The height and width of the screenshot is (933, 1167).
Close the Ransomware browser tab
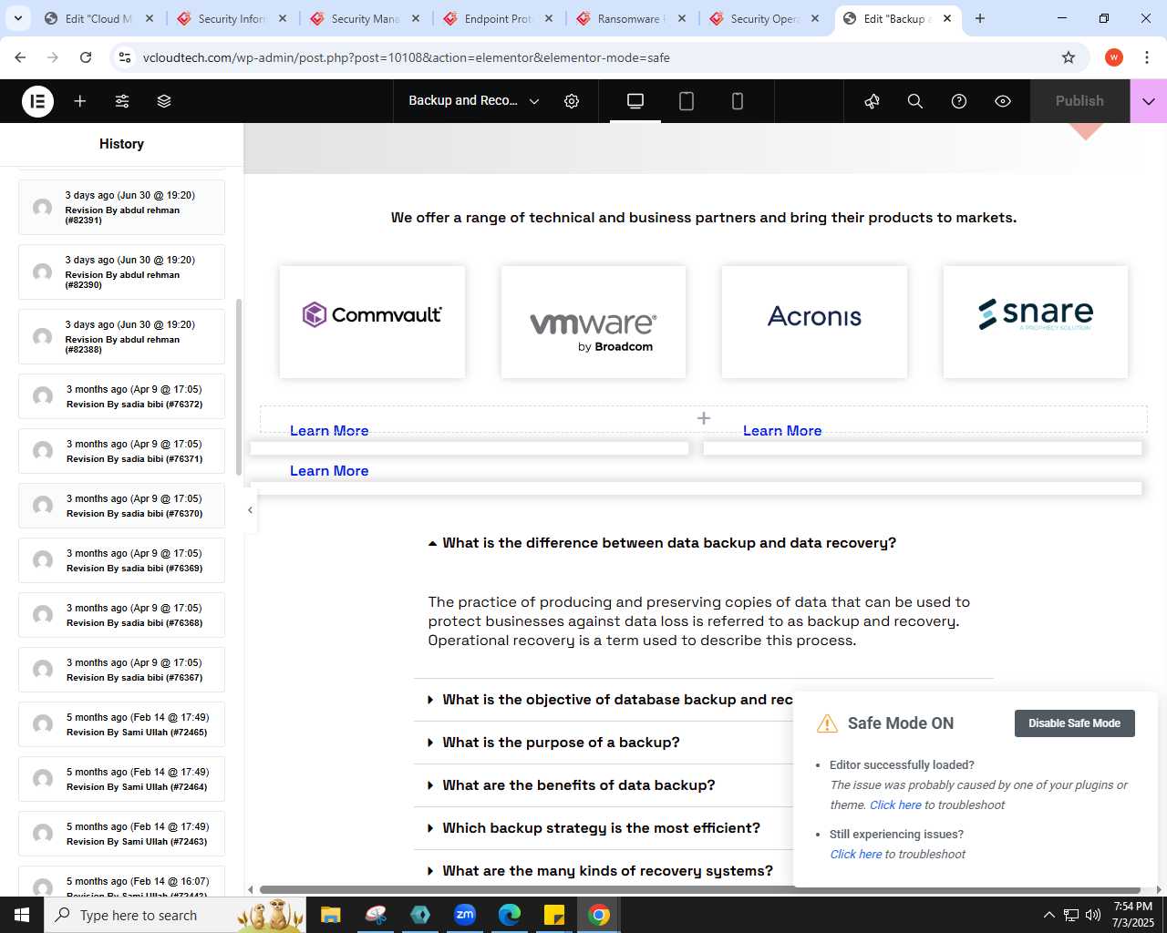(682, 18)
